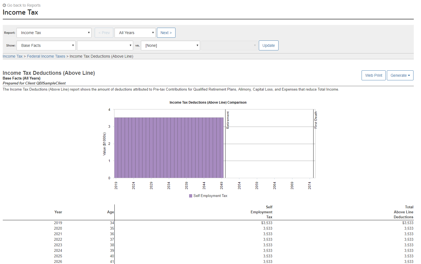Click Prepared for Client QBISampleClient text
The image size is (421, 264).
[x=34, y=83]
